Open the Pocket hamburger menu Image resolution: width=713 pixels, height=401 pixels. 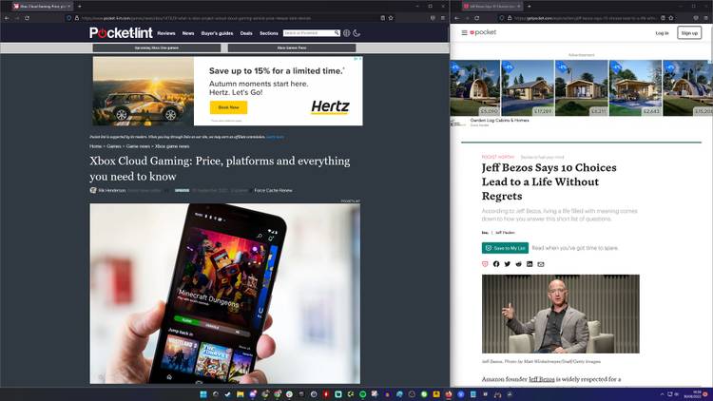tap(464, 32)
